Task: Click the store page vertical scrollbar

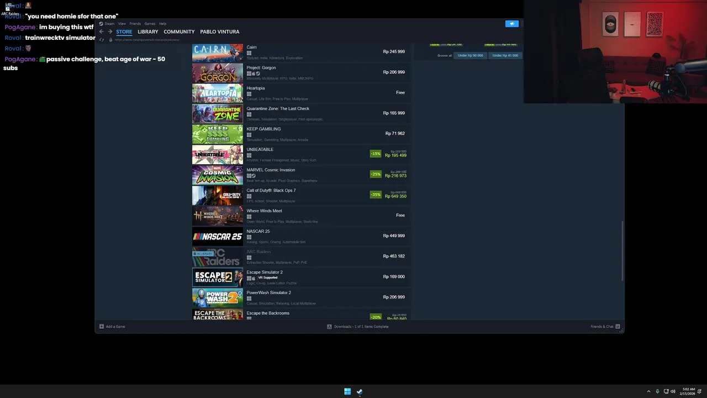Action: click(622, 251)
